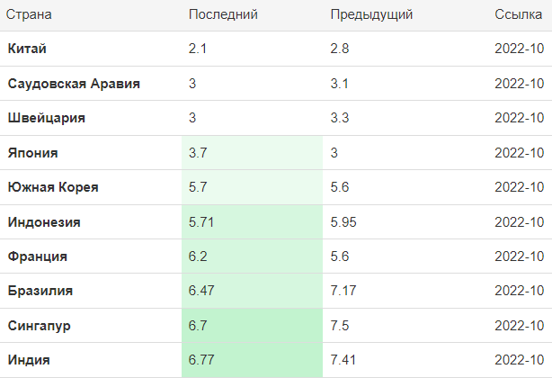Image resolution: width=552 pixels, height=378 pixels.
Task: Open the Япония country link
Action: point(32,153)
